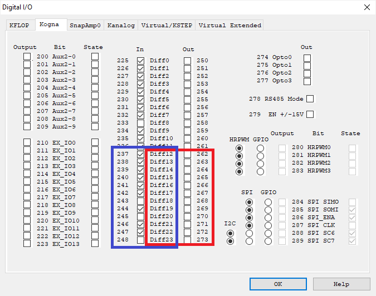Enable the Output checkbox for Aux2-0
Image resolution: width=376 pixels, height=296 pixels.
click(27, 57)
